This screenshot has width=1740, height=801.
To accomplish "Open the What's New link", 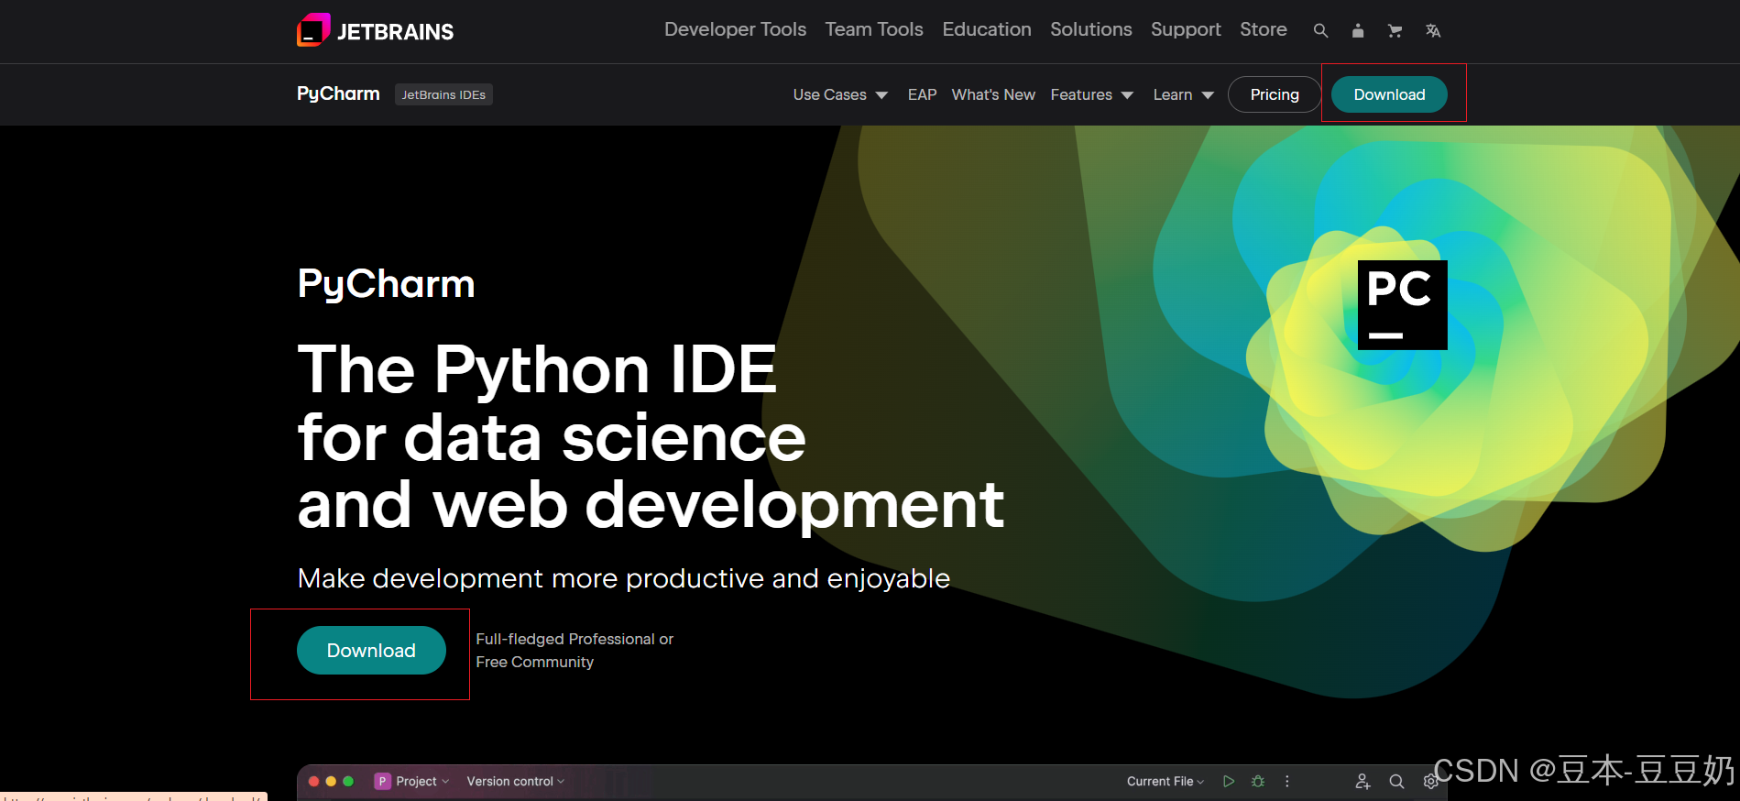I will [993, 94].
